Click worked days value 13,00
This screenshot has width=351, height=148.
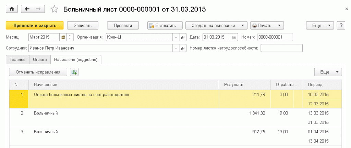[x=283, y=132]
